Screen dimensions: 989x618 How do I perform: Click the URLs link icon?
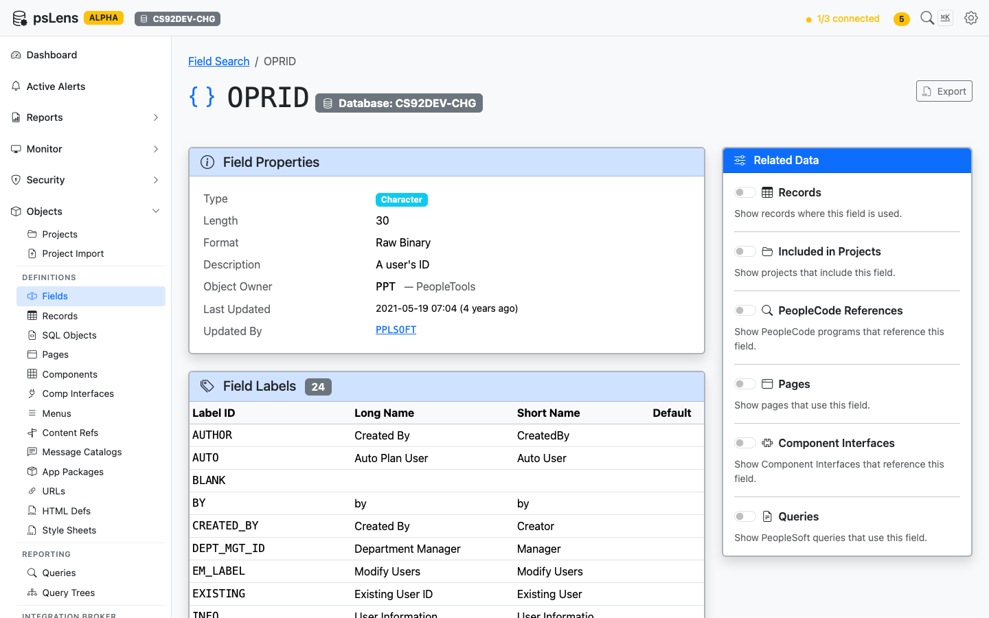click(x=32, y=491)
